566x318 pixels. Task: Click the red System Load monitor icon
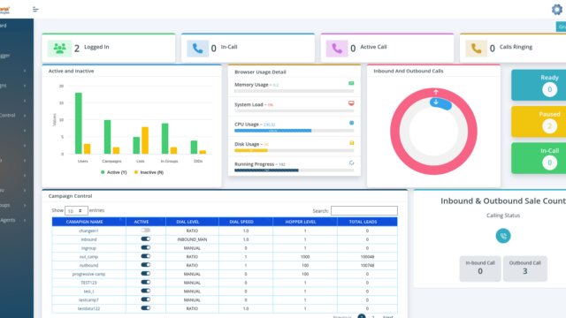coord(351,103)
